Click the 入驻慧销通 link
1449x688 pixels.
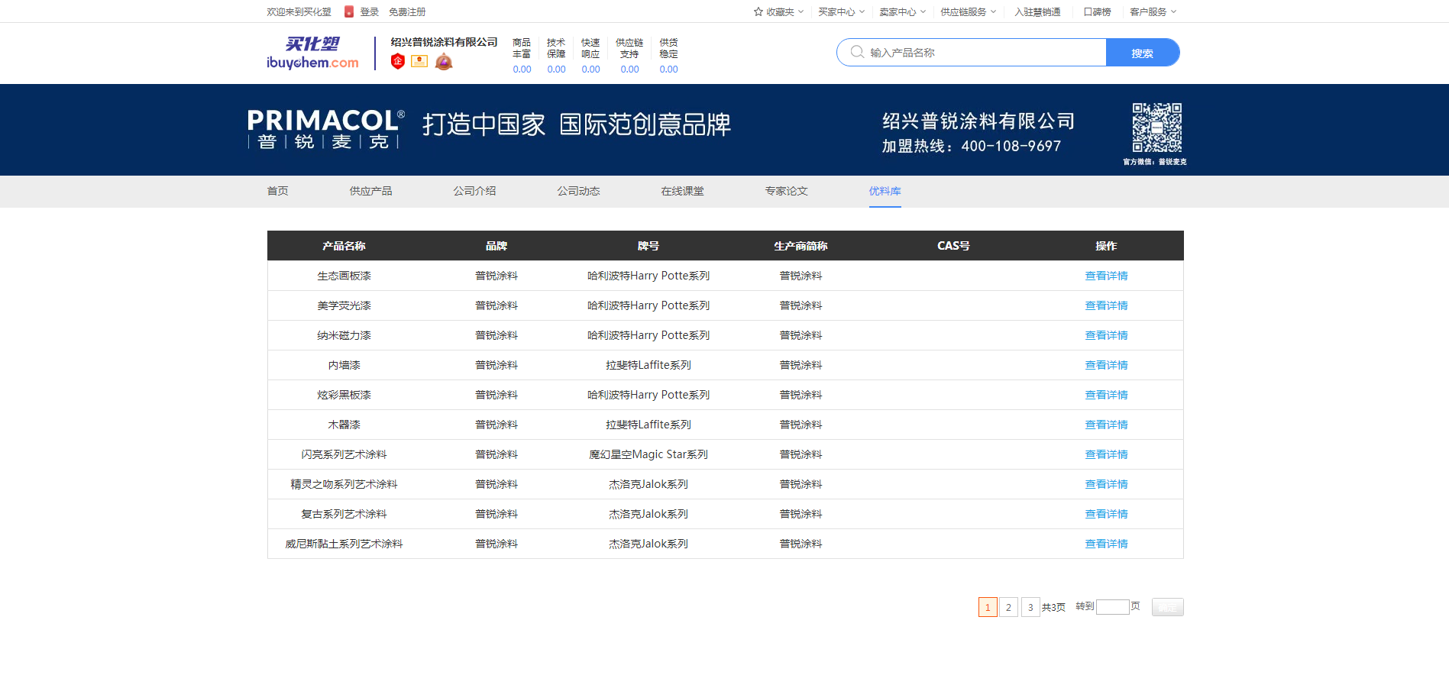tap(1037, 11)
